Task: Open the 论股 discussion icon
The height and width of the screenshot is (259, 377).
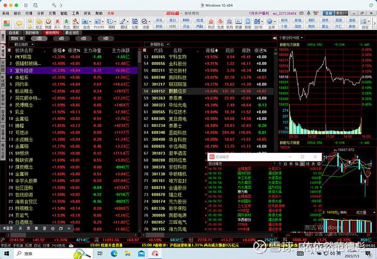Action: click(x=135, y=23)
